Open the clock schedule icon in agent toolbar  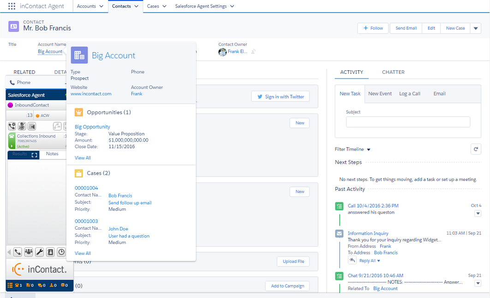pos(61,252)
